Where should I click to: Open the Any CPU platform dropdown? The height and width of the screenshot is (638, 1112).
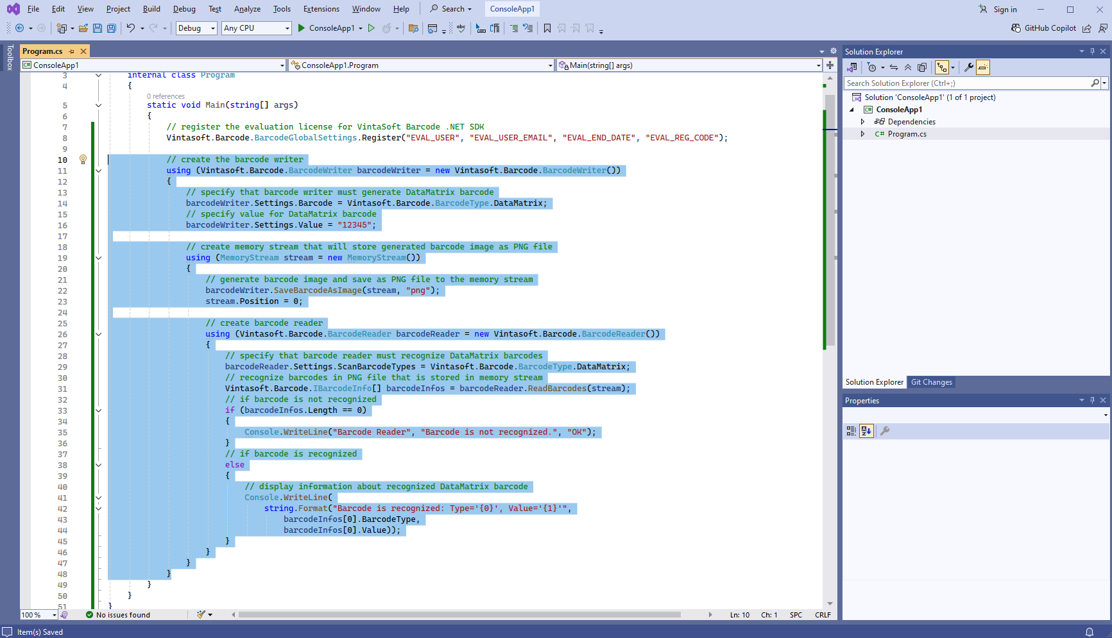tap(257, 28)
